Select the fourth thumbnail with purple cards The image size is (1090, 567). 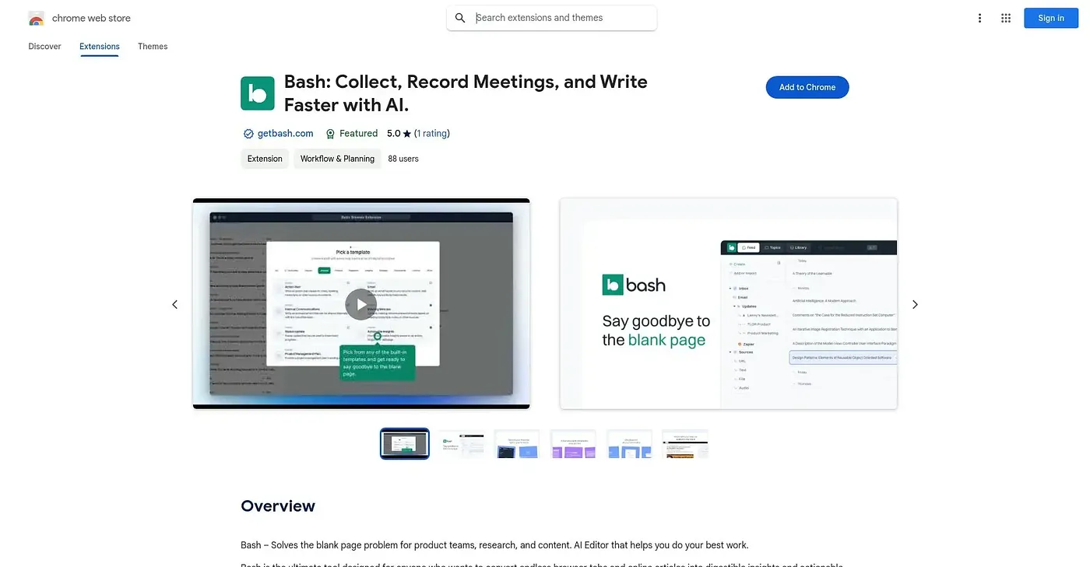[573, 443]
